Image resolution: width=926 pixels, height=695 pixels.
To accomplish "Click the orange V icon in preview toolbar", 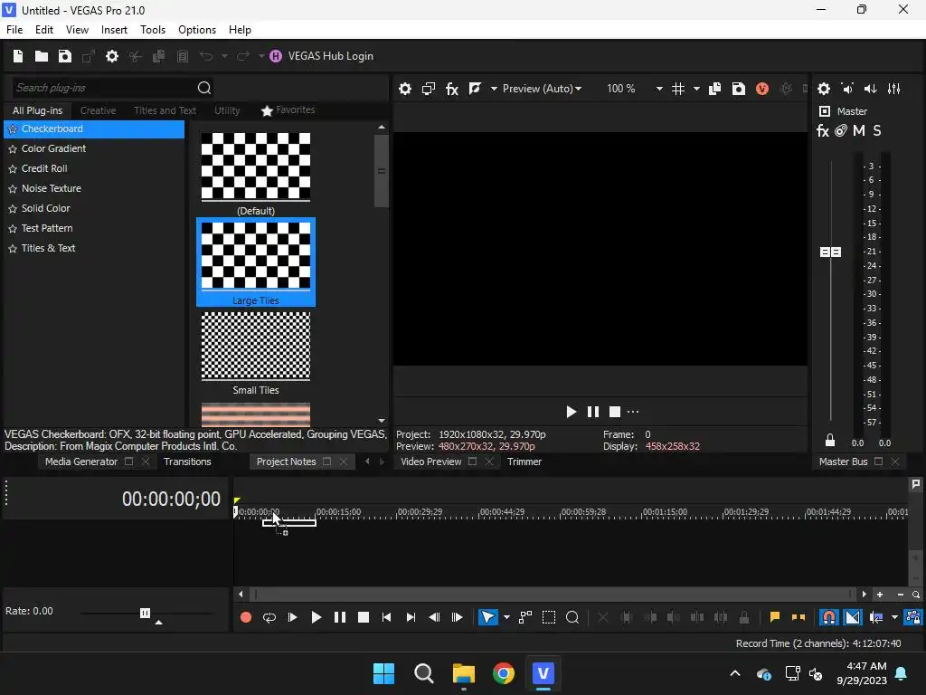I will tap(761, 89).
